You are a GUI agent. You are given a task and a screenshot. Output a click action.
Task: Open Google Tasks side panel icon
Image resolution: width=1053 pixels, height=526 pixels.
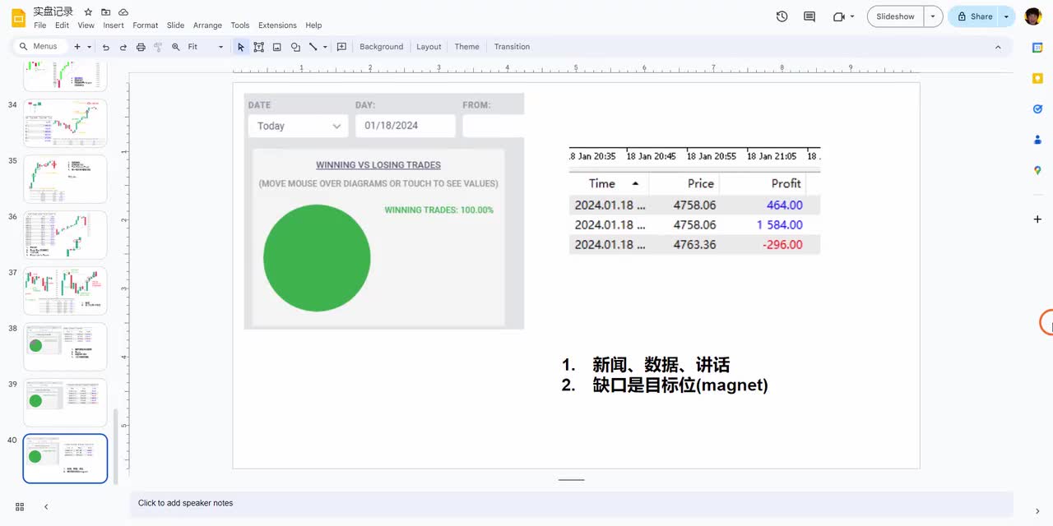click(x=1037, y=108)
